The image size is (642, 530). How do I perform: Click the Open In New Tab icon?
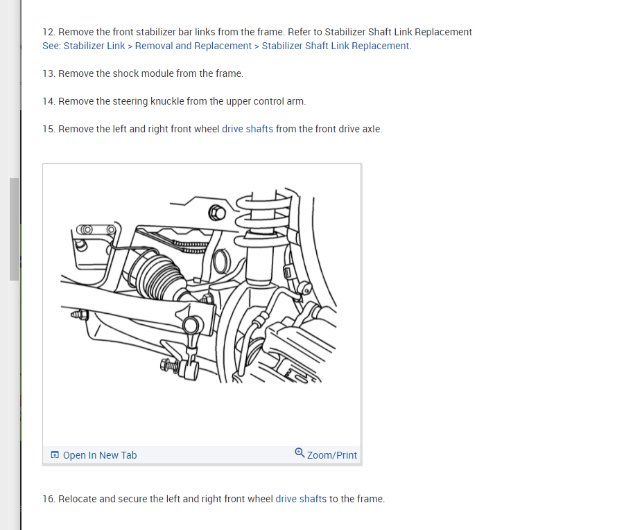tap(55, 455)
